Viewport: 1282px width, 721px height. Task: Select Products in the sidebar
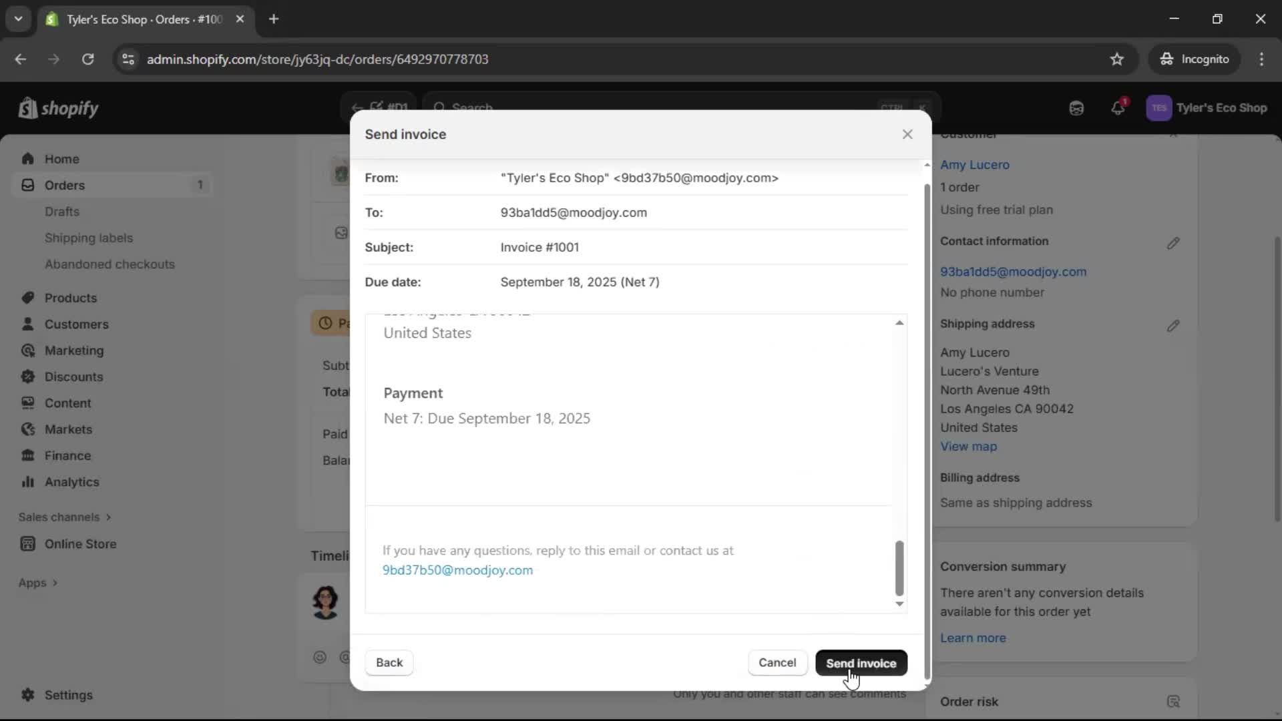tap(72, 298)
